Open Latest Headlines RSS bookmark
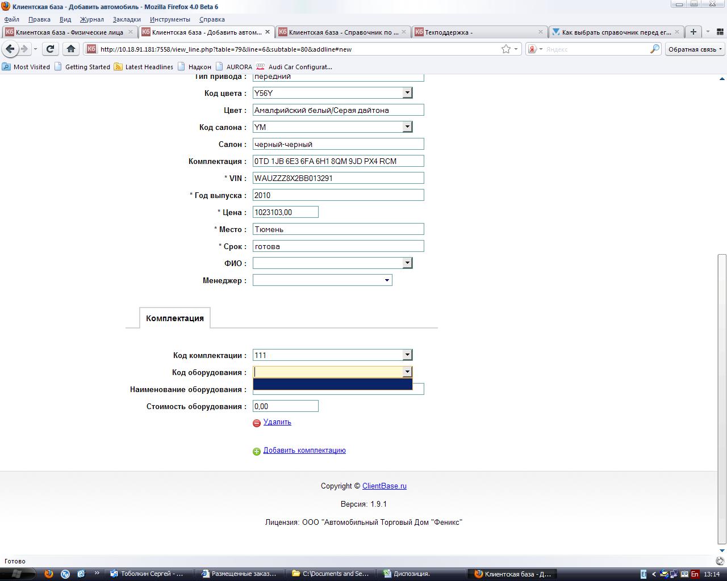The width and height of the screenshot is (727, 581). pyautogui.click(x=143, y=66)
